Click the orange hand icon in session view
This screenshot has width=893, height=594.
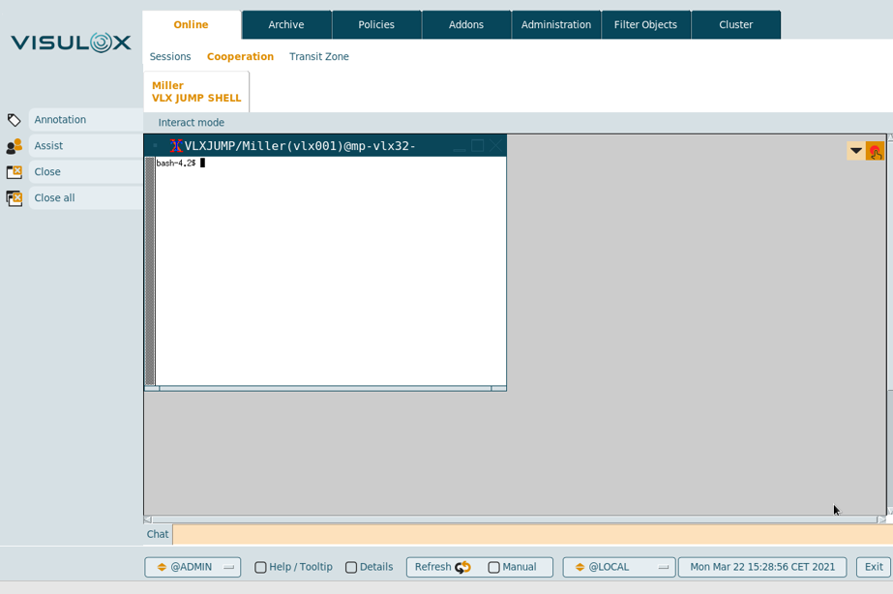(x=875, y=151)
